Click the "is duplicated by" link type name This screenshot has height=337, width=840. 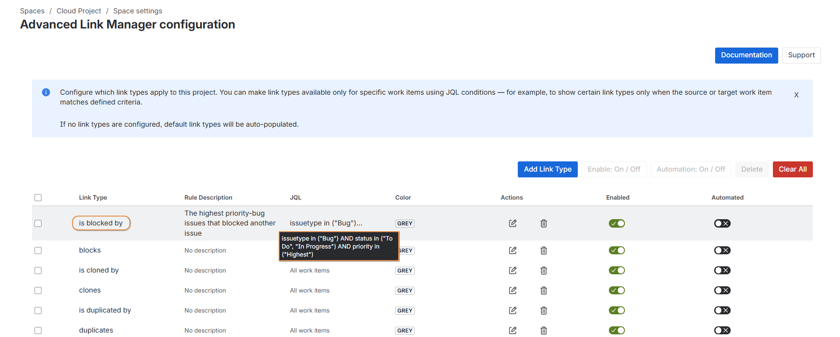tap(105, 310)
